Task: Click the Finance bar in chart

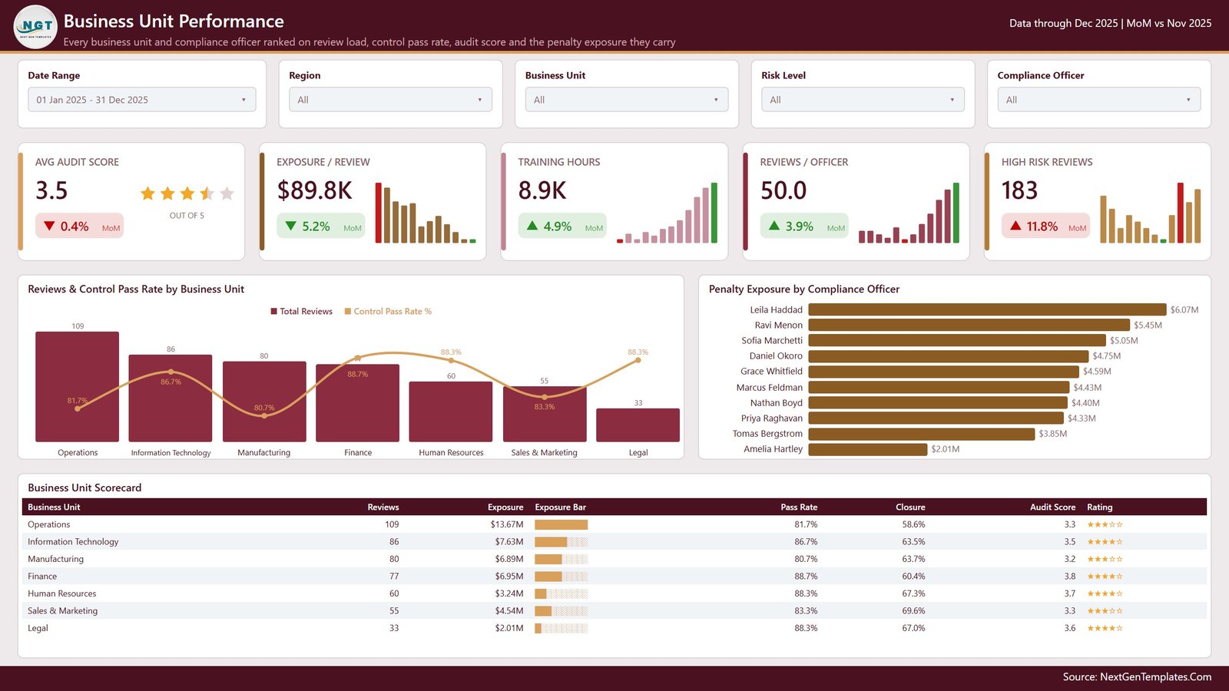Action: coord(357,403)
